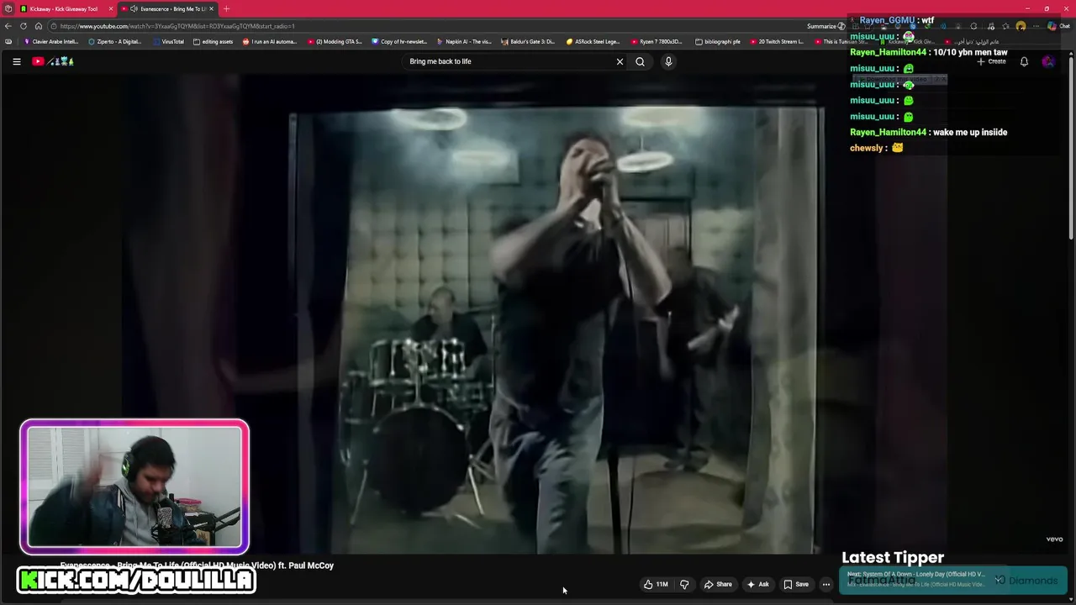The height and width of the screenshot is (605, 1076).
Task: Expand the editing assets bookmark folder
Action: coord(213,41)
